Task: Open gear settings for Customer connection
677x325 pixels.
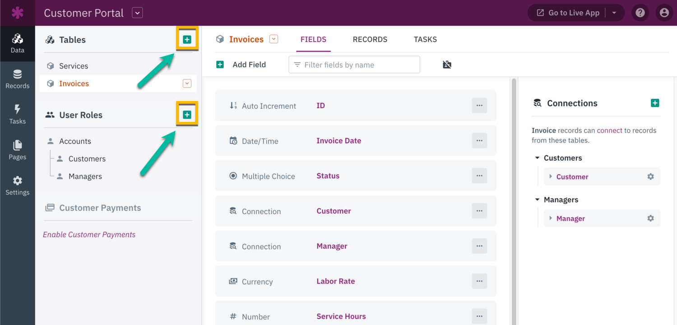Action: (650, 176)
